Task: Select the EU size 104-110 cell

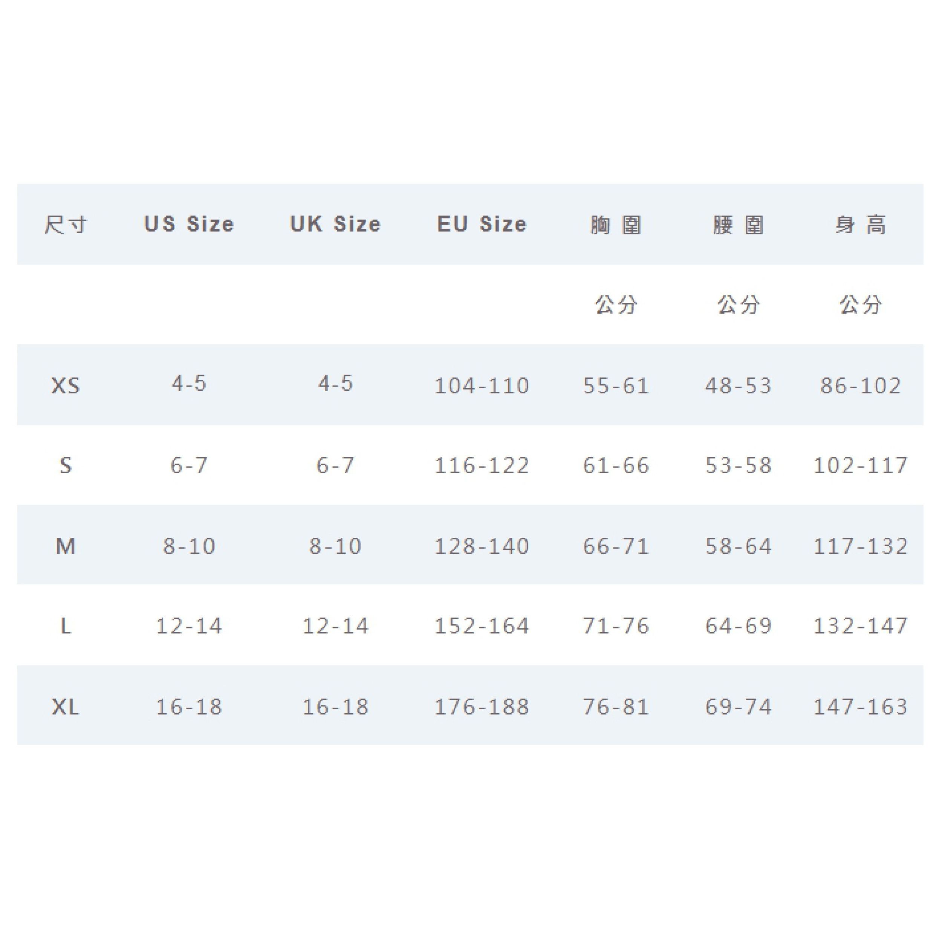Action: (x=482, y=386)
